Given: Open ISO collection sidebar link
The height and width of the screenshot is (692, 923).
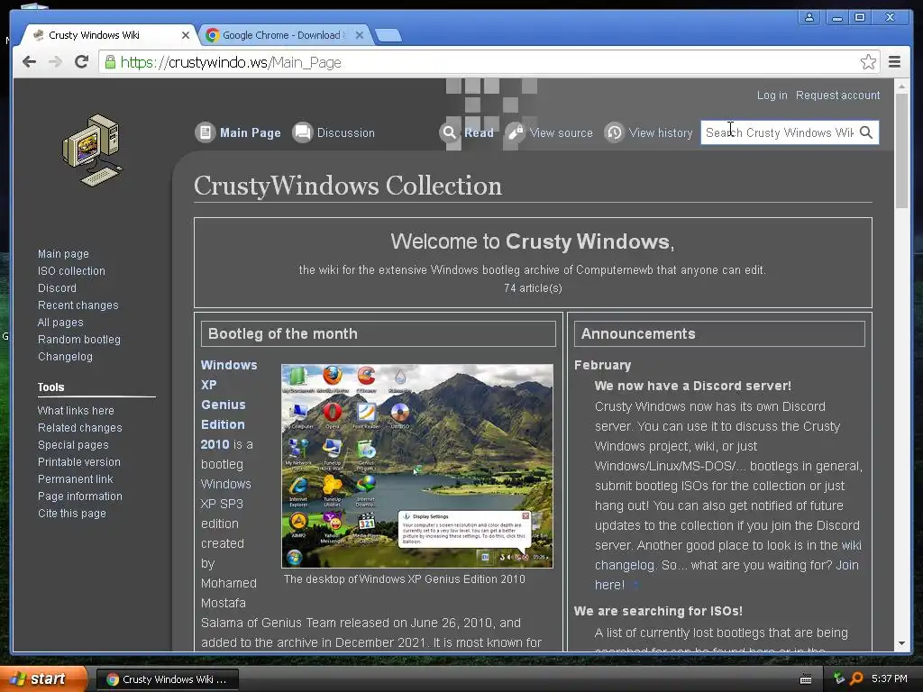Looking at the screenshot, I should (71, 270).
